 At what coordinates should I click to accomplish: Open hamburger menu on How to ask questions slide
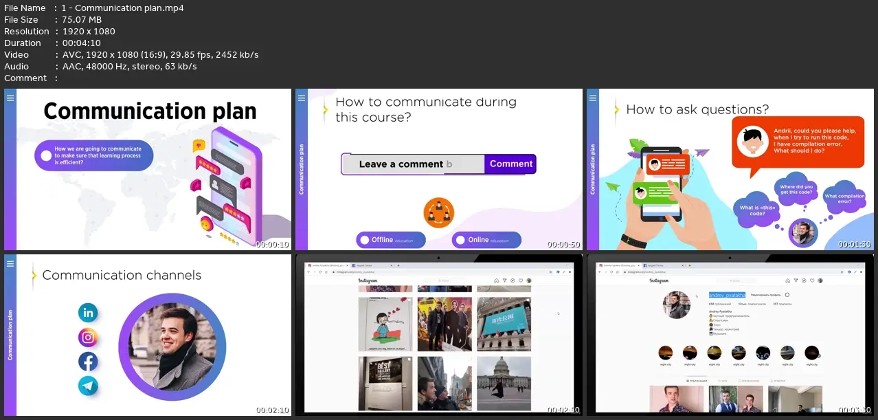[x=592, y=98]
